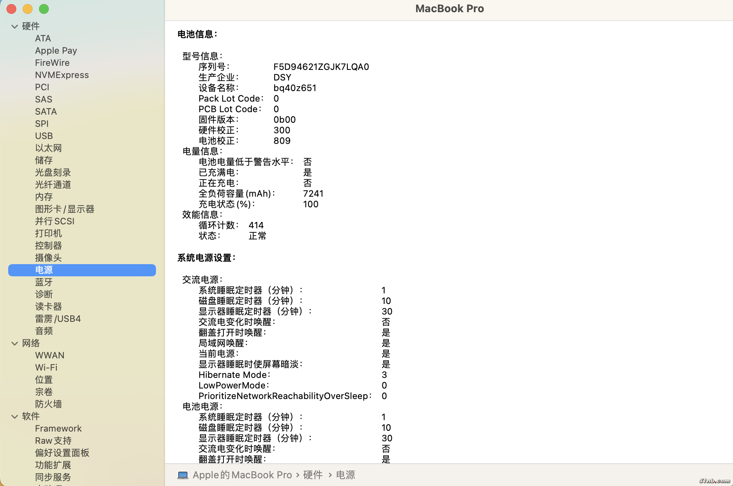Screen dimensions: 733x486
Task: Collapse the 软件 software section
Action: [15, 416]
